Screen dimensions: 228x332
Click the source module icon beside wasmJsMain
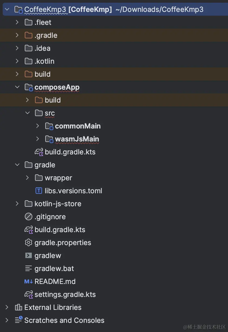(x=49, y=139)
